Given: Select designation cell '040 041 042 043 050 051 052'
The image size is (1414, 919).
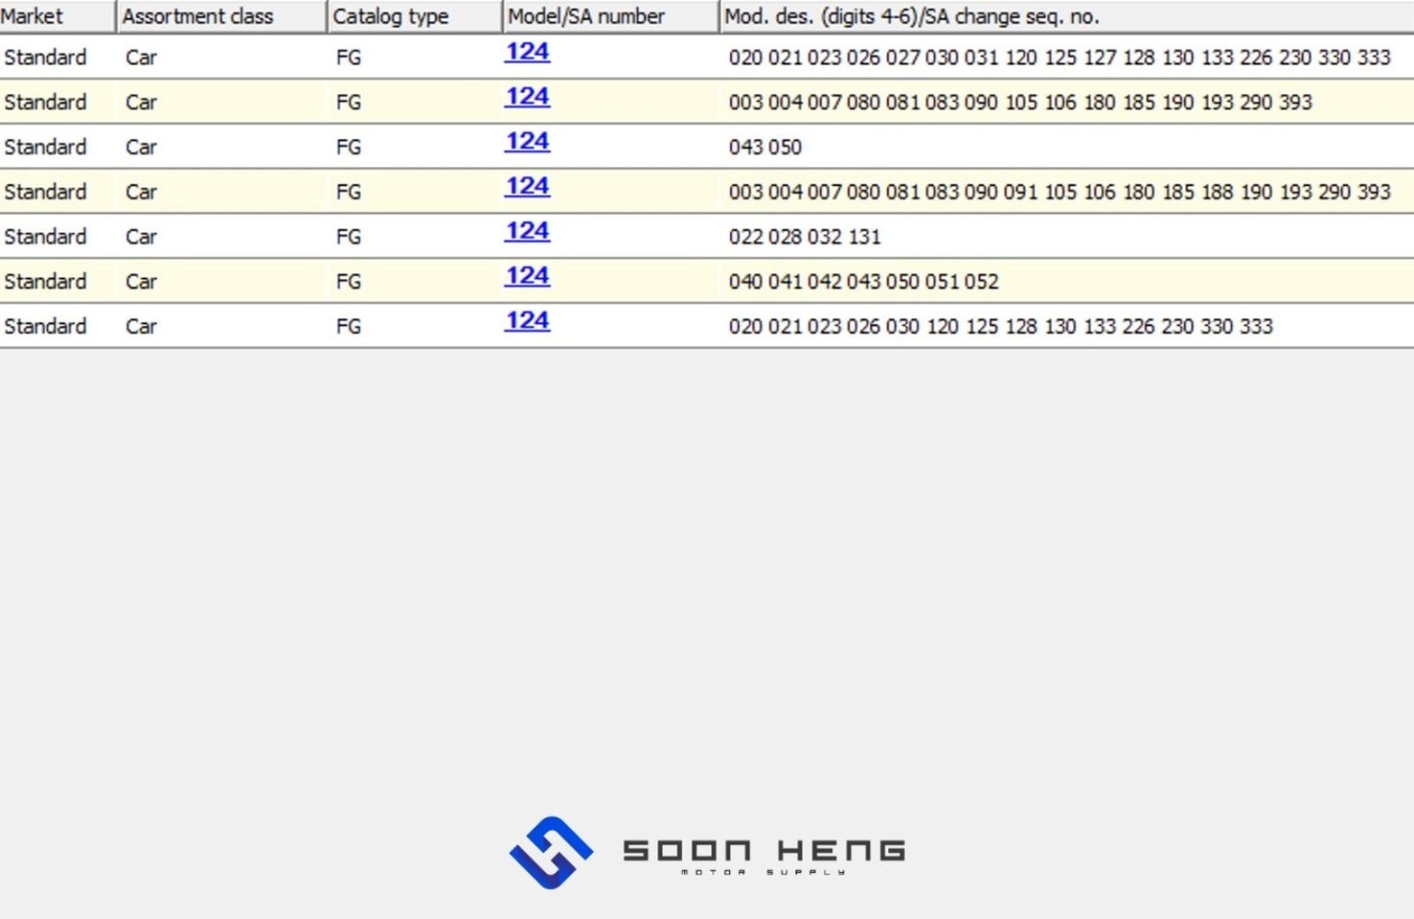Looking at the screenshot, I should click(863, 282).
